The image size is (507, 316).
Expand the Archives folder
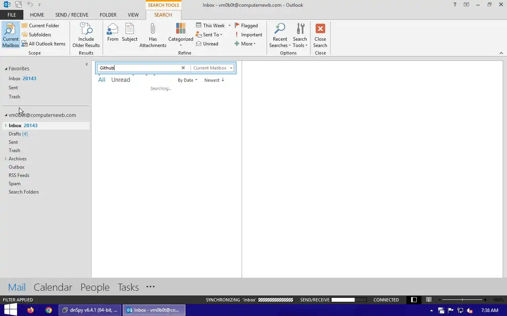(x=6, y=159)
